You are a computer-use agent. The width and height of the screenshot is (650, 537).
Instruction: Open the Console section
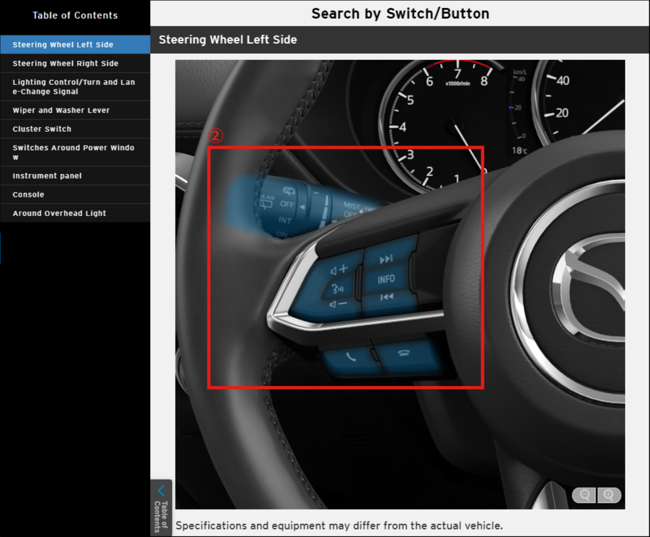click(29, 194)
